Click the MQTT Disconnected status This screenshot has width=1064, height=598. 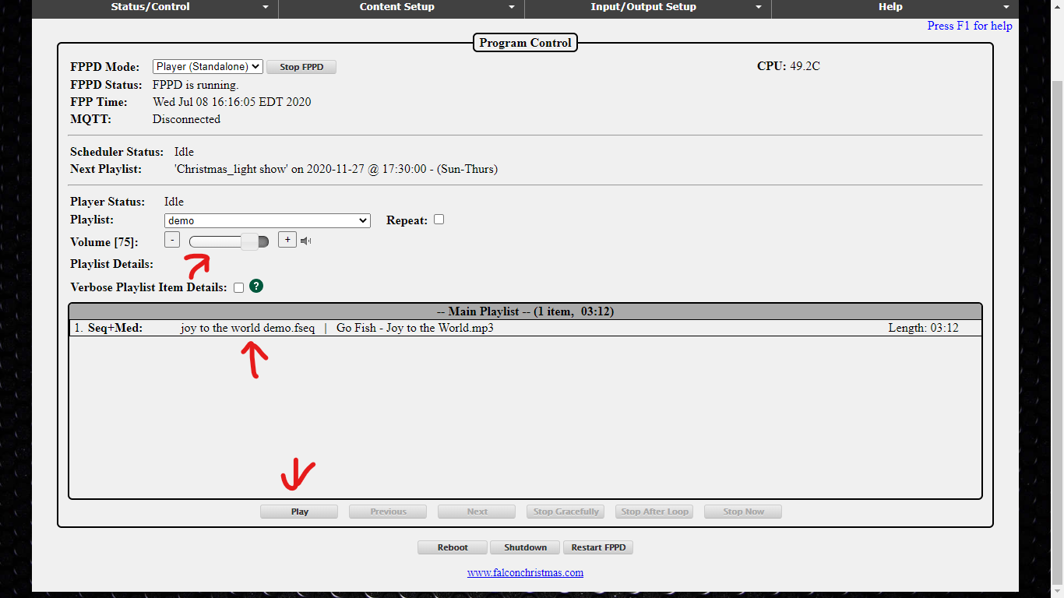click(186, 119)
